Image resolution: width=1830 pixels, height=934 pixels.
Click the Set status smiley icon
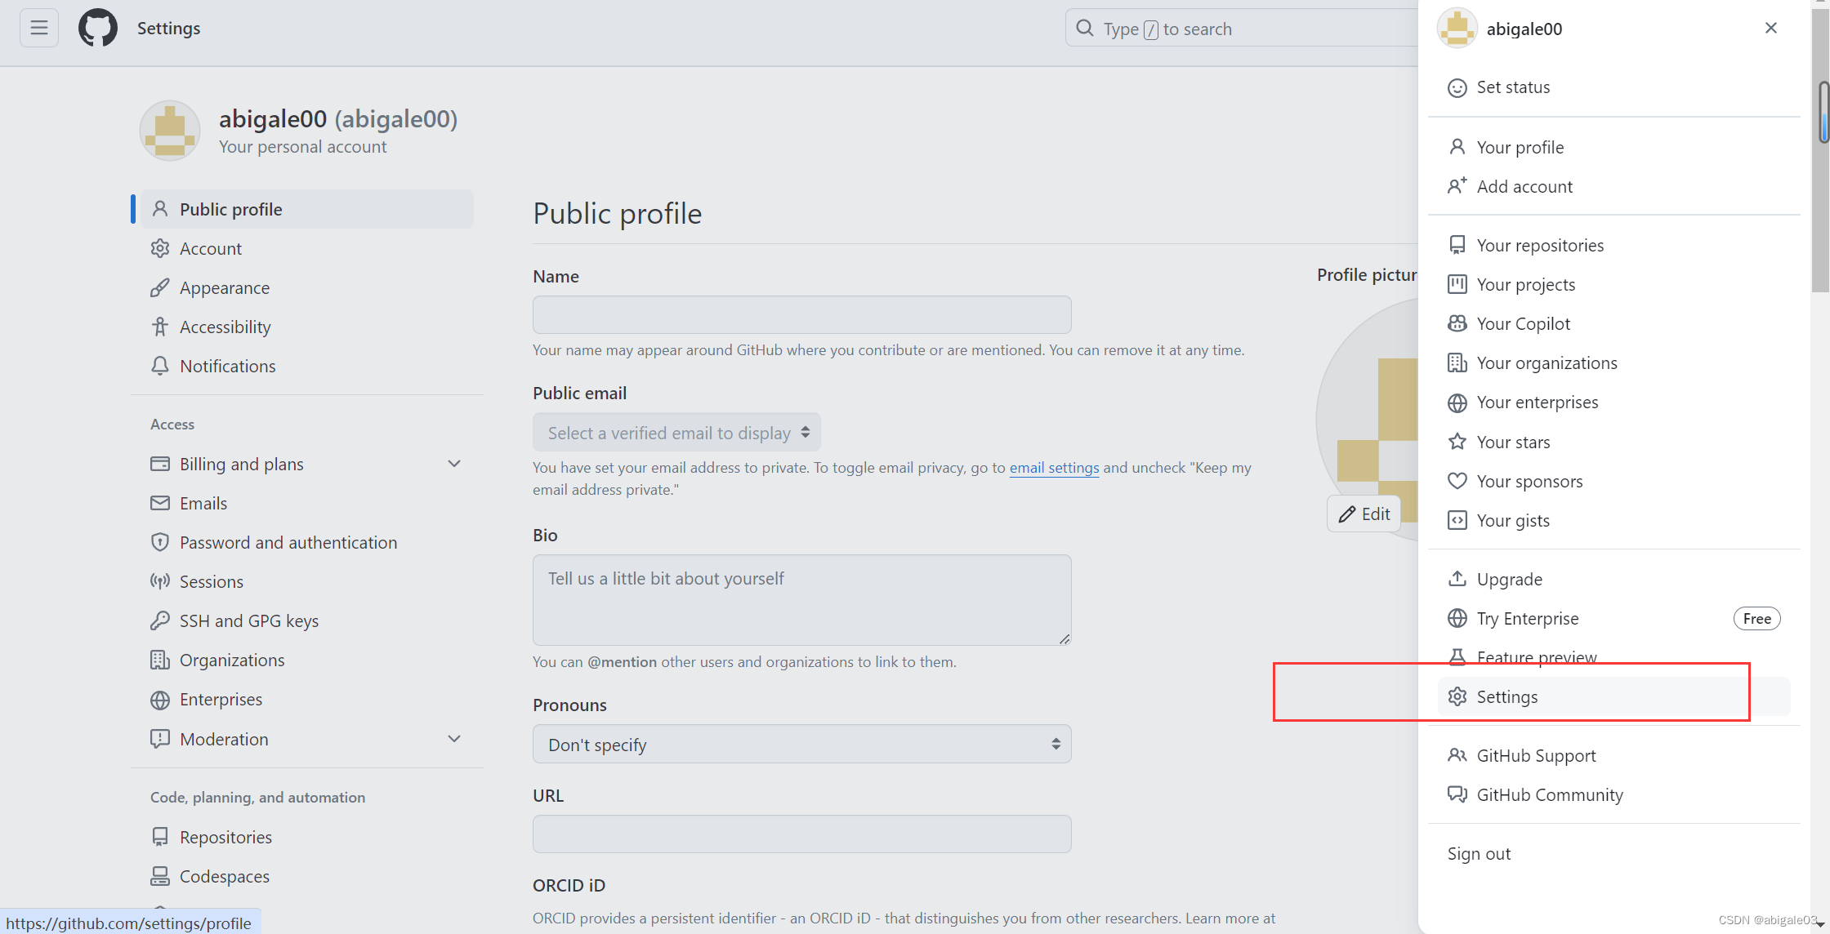click(1457, 87)
